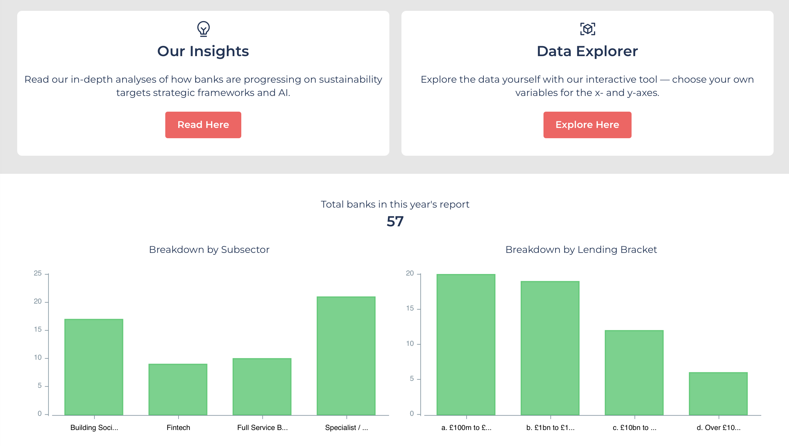Select the Fintech bar in subsector chart
This screenshot has height=446, width=789.
point(178,390)
